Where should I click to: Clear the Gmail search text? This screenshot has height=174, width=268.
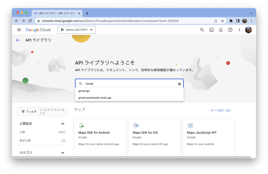tap(180, 84)
